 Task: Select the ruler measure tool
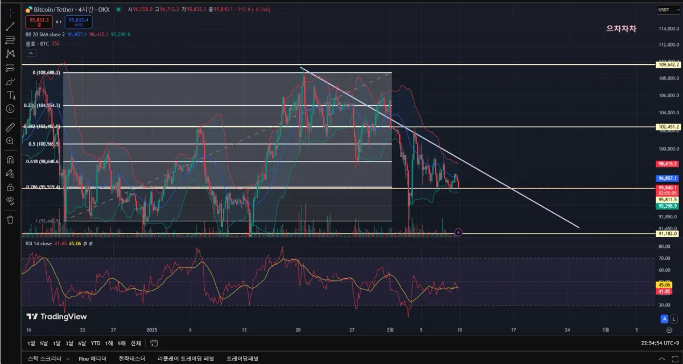pyautogui.click(x=10, y=126)
